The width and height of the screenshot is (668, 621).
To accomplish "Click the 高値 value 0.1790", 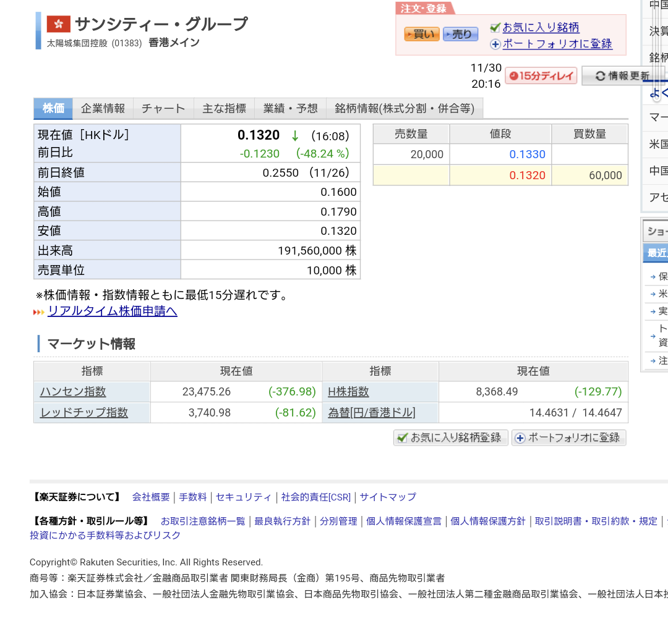I will click(338, 211).
